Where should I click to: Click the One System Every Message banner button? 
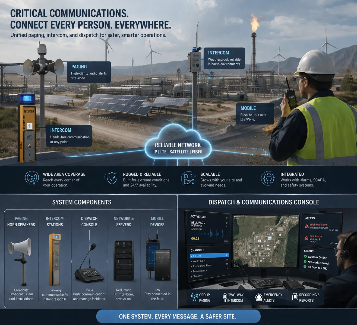178,316
